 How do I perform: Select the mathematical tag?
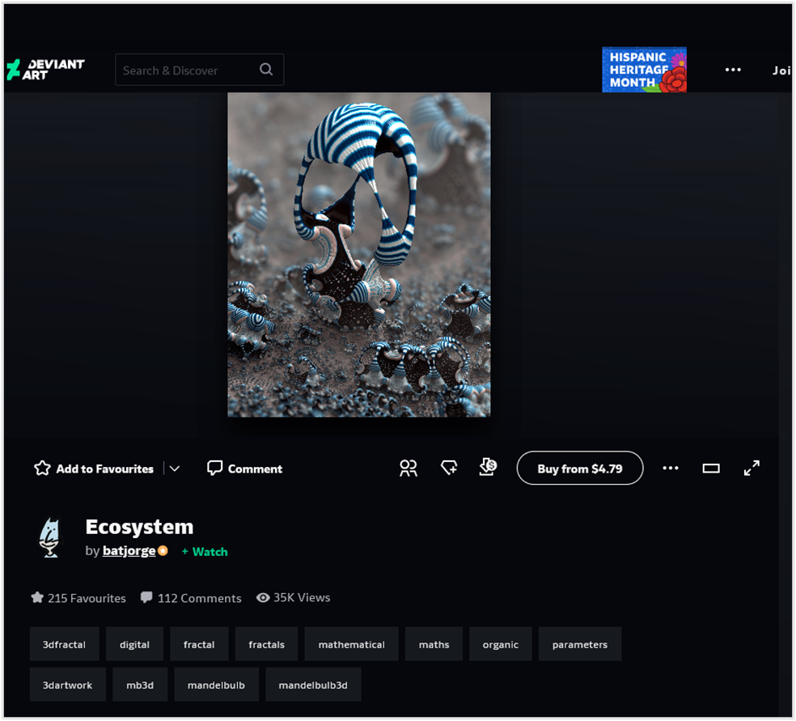[x=351, y=644]
